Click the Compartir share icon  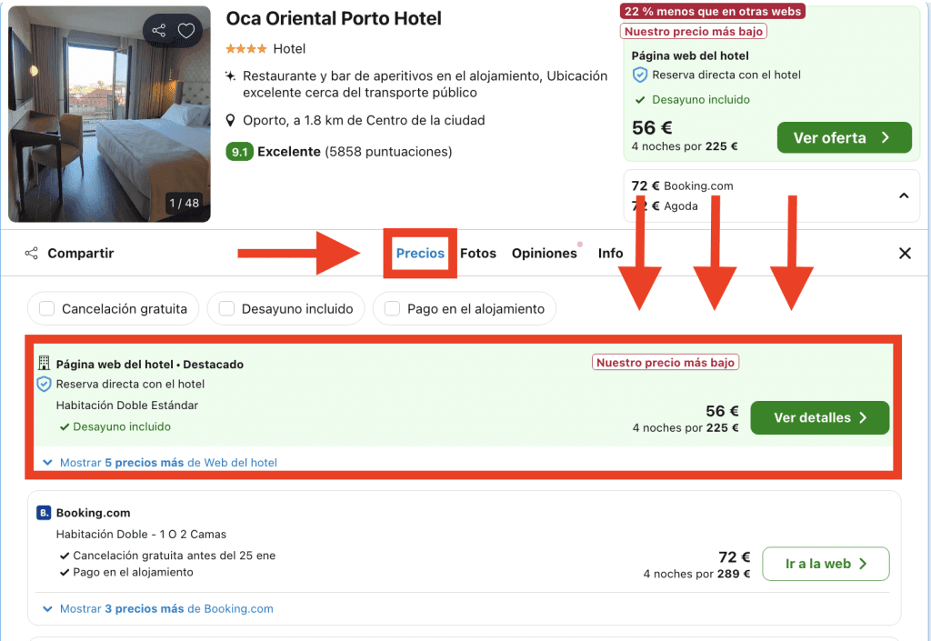pos(32,254)
